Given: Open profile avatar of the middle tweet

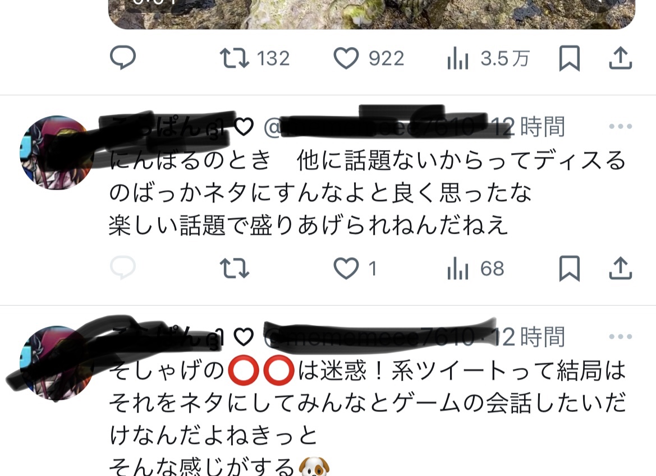Looking at the screenshot, I should 57,152.
